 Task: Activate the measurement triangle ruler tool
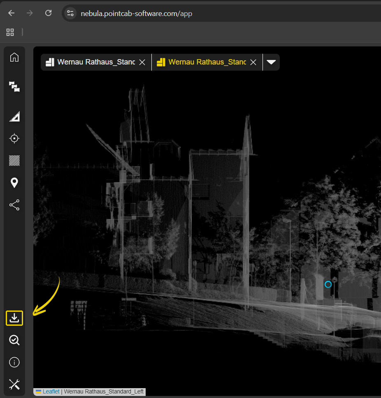14,117
